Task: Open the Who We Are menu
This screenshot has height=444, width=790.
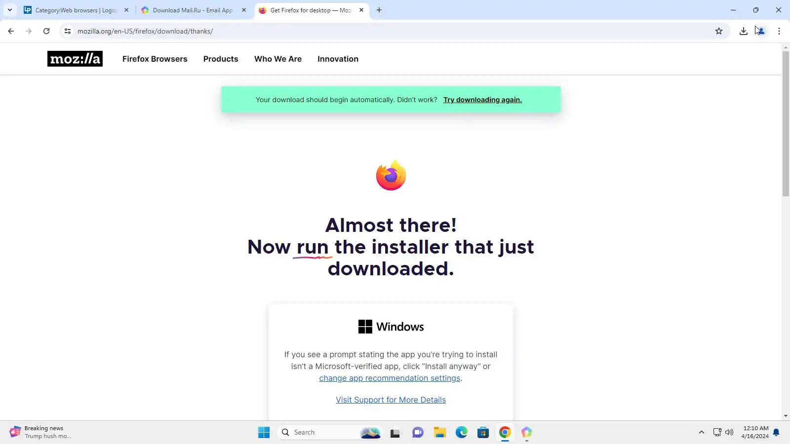Action: [278, 59]
